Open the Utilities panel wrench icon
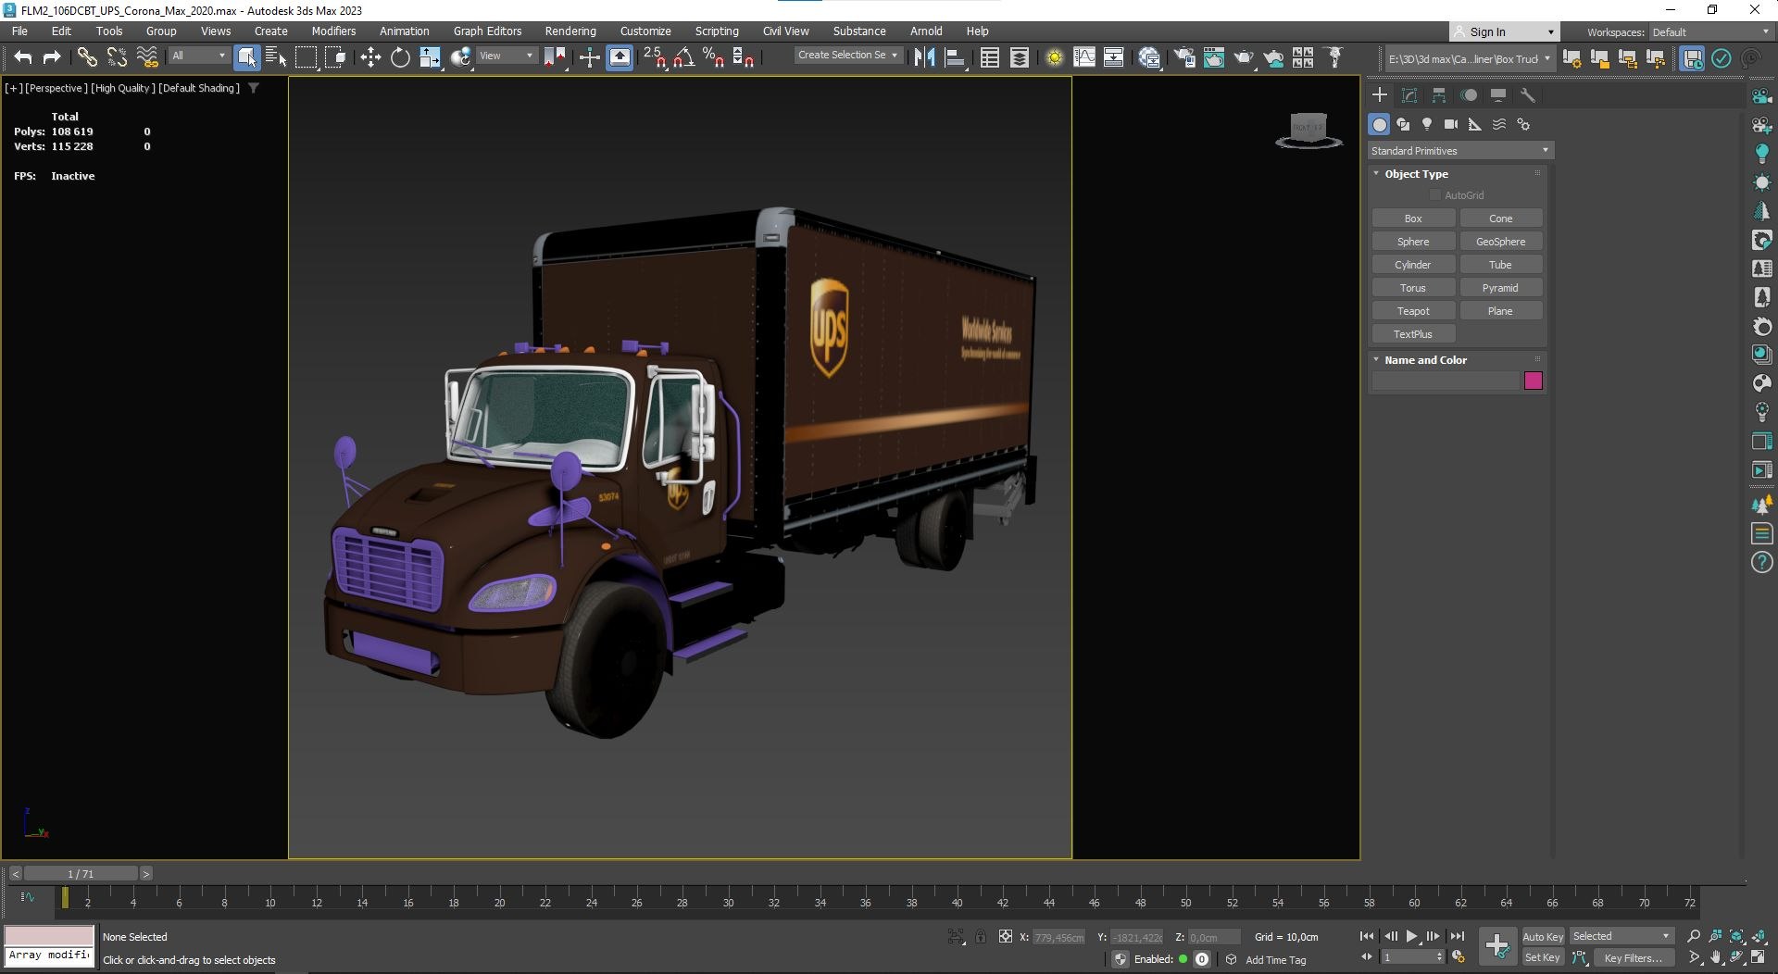The height and width of the screenshot is (974, 1778). click(1528, 95)
